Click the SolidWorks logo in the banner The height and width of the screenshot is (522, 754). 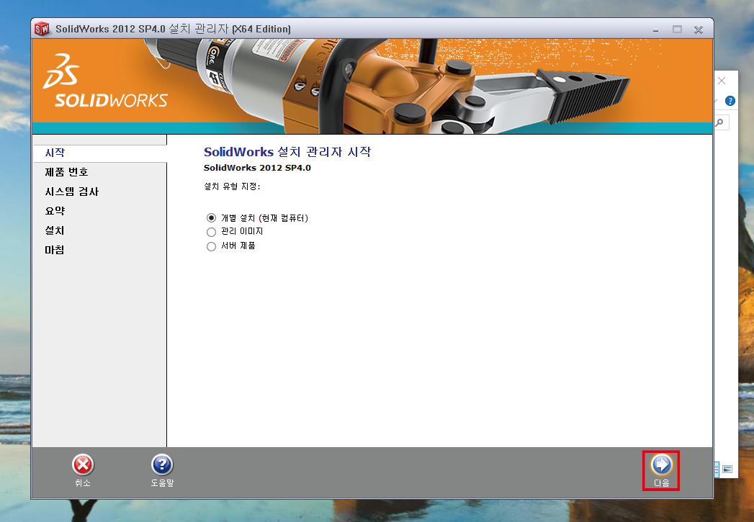(x=105, y=80)
